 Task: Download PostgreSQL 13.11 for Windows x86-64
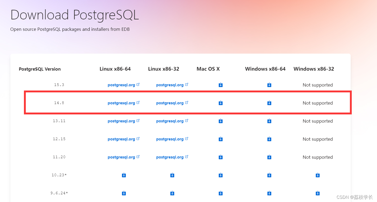[x=269, y=121]
